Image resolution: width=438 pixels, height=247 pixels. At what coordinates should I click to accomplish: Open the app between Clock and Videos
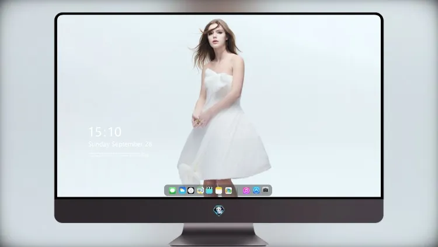point(200,190)
